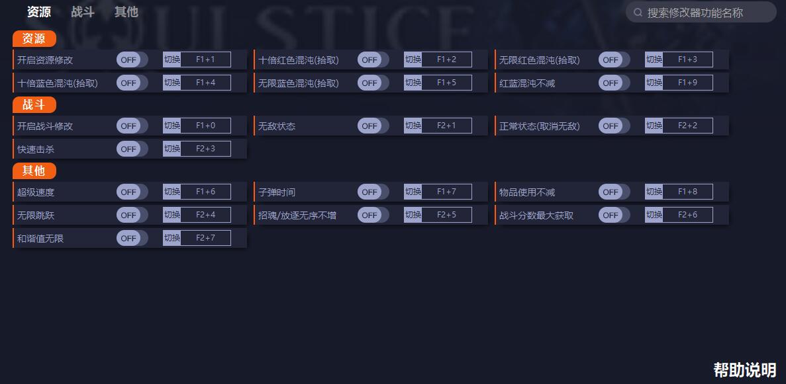This screenshot has height=384, width=786.
Task: Enable 和谐值无限 toggle
Action: pyautogui.click(x=132, y=238)
